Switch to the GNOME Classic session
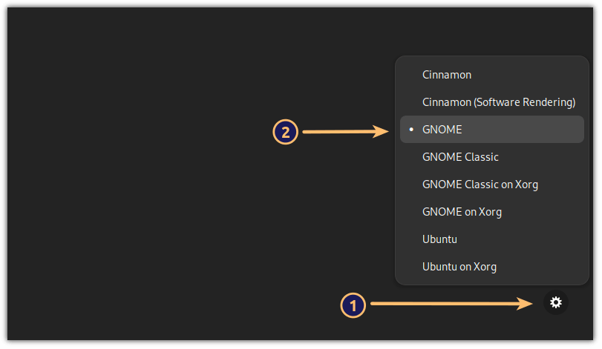 (460, 157)
